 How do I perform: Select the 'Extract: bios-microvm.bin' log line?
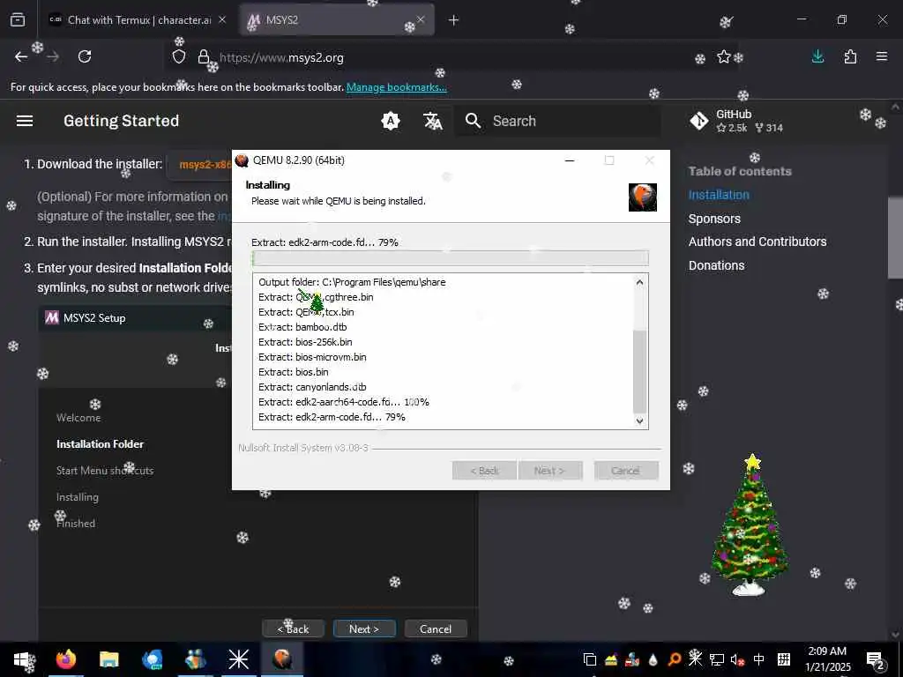pyautogui.click(x=312, y=357)
